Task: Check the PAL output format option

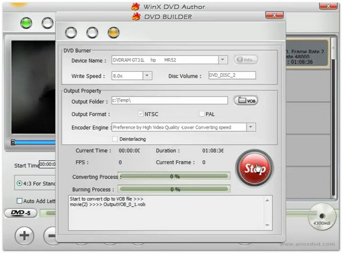Action: pos(202,114)
